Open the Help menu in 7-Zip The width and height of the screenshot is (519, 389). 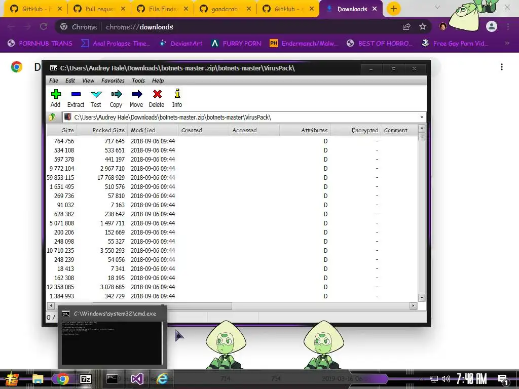[x=158, y=81]
